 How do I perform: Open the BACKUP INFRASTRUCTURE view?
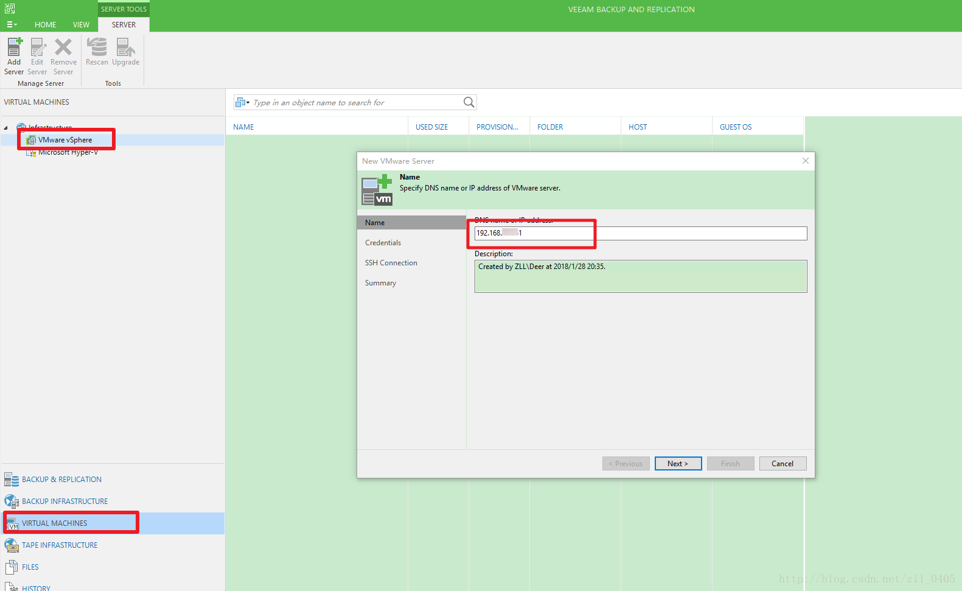point(113,502)
